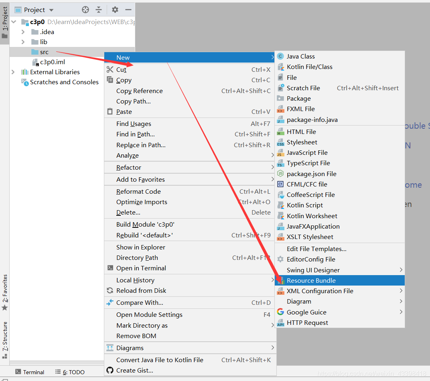430x381 pixels.
Task: Expand the Diagrams submenu arrow
Action: tap(273, 348)
